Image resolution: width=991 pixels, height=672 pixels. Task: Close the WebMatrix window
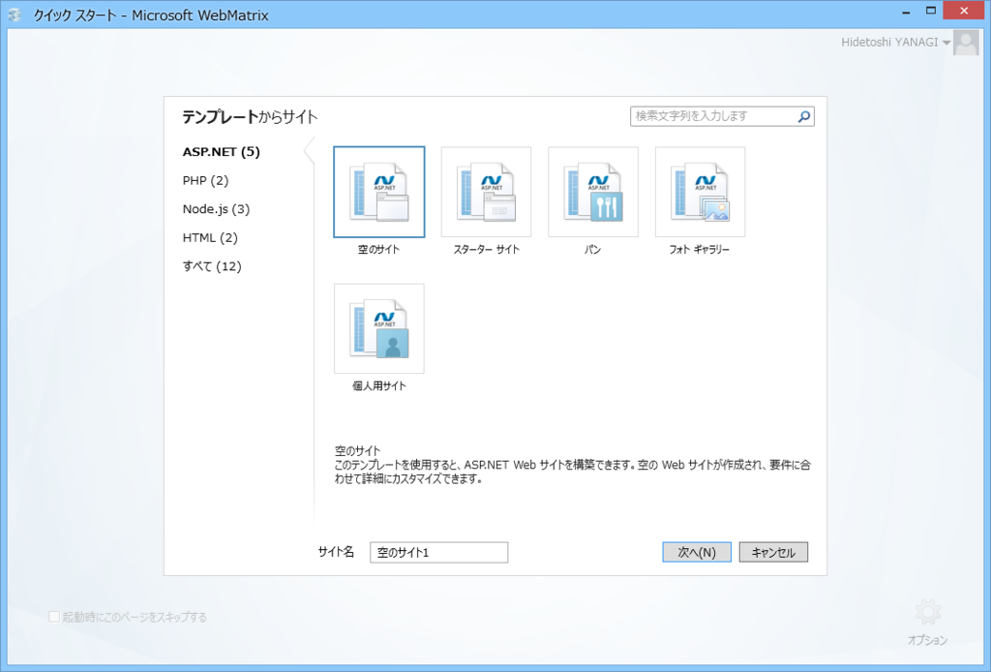point(964,11)
